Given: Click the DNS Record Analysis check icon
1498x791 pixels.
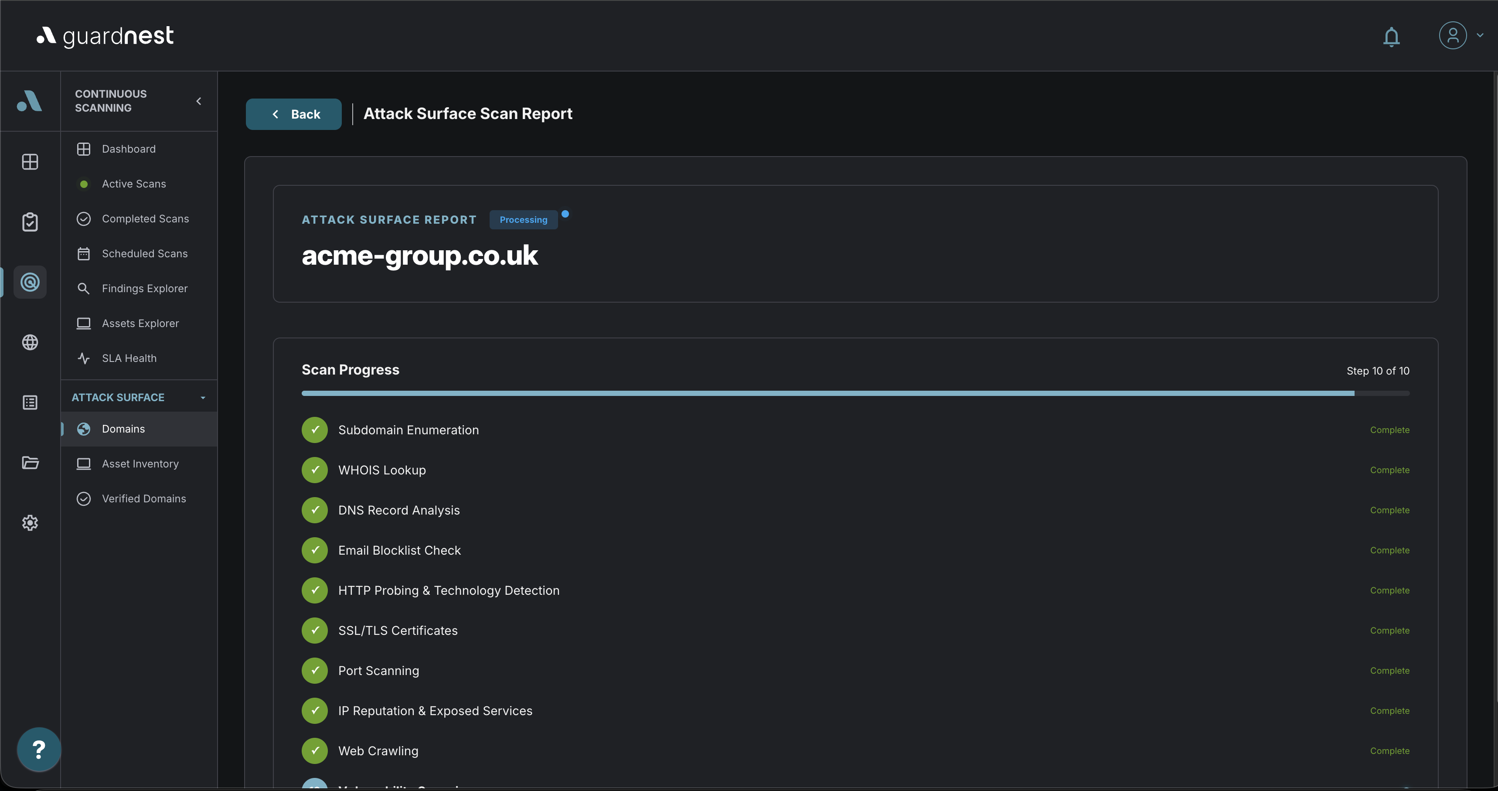Looking at the screenshot, I should click(315, 510).
